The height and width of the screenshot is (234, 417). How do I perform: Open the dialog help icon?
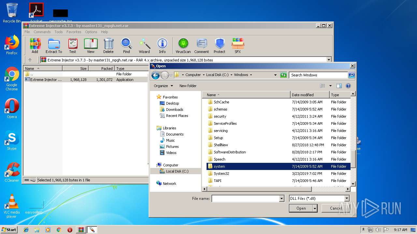[348, 86]
